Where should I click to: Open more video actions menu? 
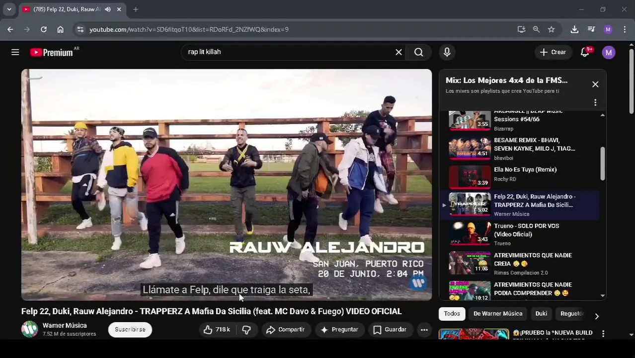tap(424, 330)
